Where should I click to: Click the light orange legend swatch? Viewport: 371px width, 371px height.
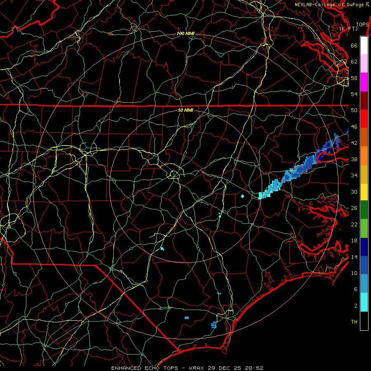coord(364,156)
